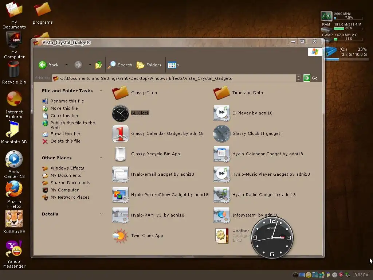
Task: Launch Internet Explorer from desktop
Action: click(x=14, y=105)
